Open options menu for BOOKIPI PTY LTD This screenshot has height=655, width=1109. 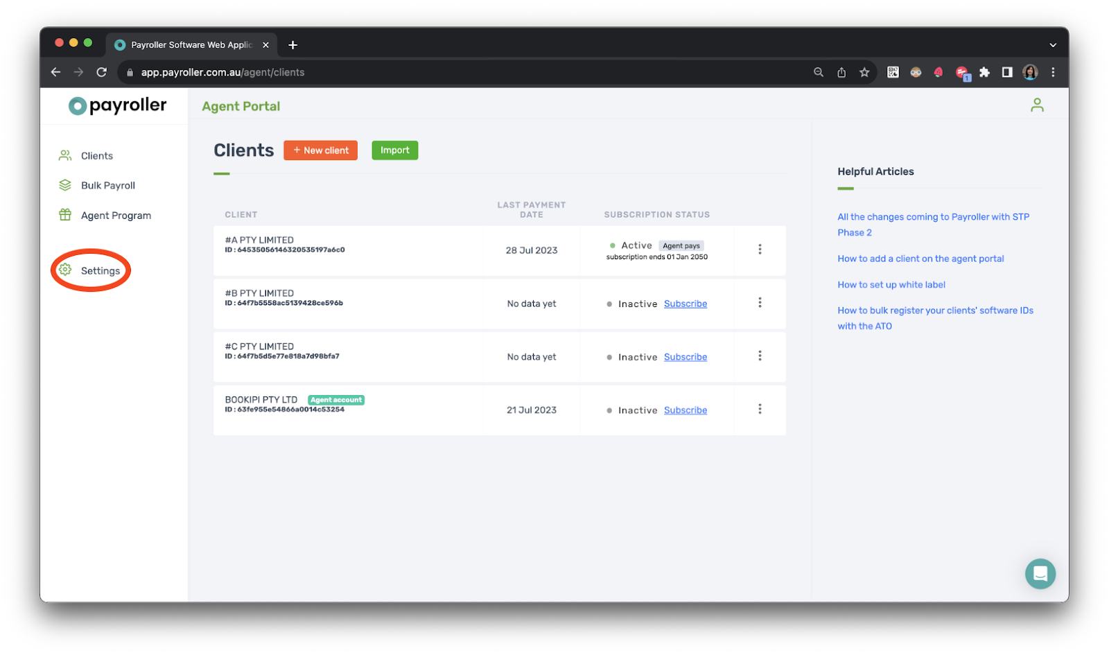click(x=760, y=410)
